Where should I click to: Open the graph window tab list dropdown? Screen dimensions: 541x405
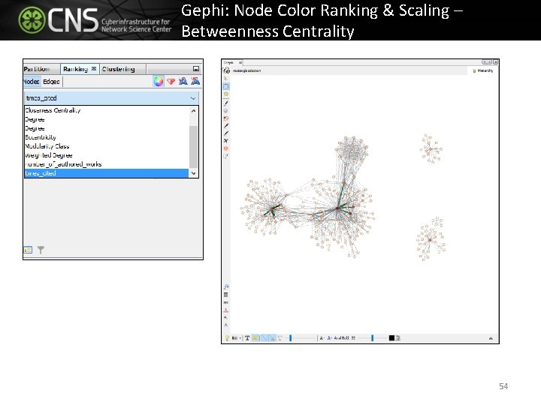click(x=495, y=62)
